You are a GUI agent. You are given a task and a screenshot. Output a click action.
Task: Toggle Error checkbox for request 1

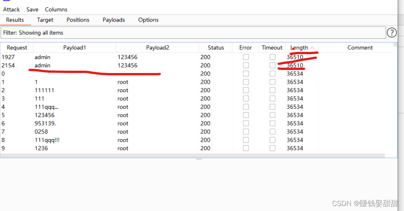click(x=246, y=82)
